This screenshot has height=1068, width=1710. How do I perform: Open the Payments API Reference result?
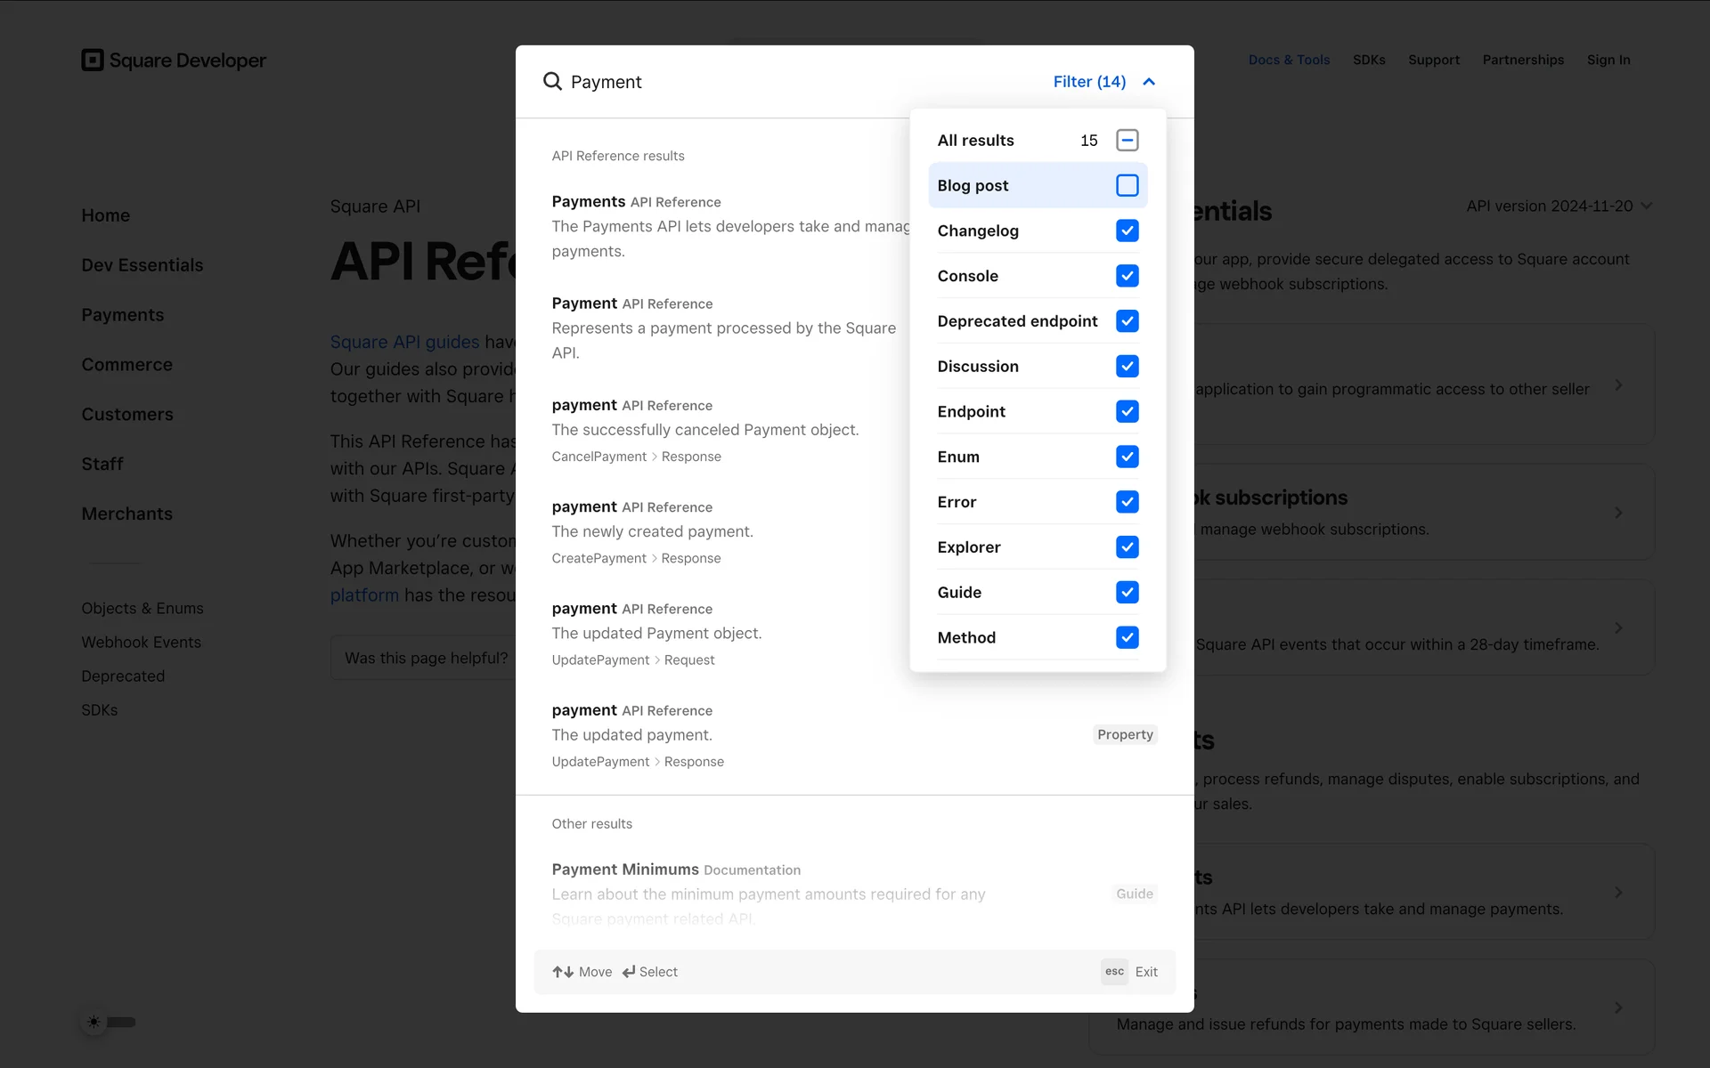coord(589,202)
